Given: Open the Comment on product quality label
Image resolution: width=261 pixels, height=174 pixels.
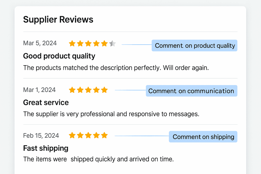Looking at the screenshot, I should pos(194,46).
